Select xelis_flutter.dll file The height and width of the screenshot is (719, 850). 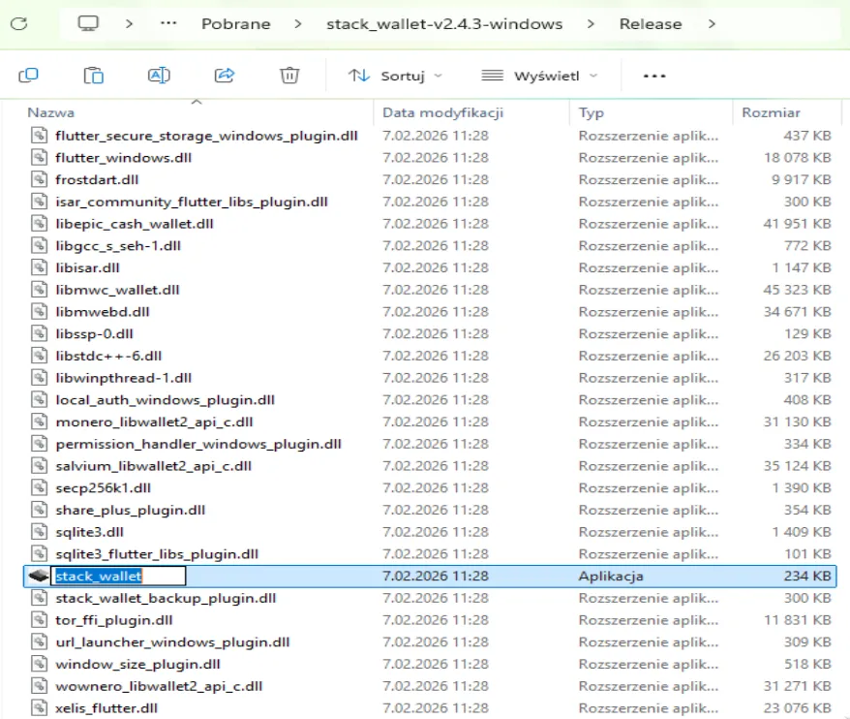(x=106, y=708)
